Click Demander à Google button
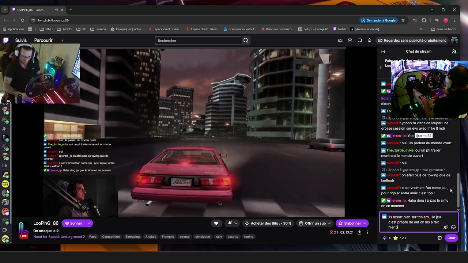The height and width of the screenshot is (263, 468). coord(378,20)
